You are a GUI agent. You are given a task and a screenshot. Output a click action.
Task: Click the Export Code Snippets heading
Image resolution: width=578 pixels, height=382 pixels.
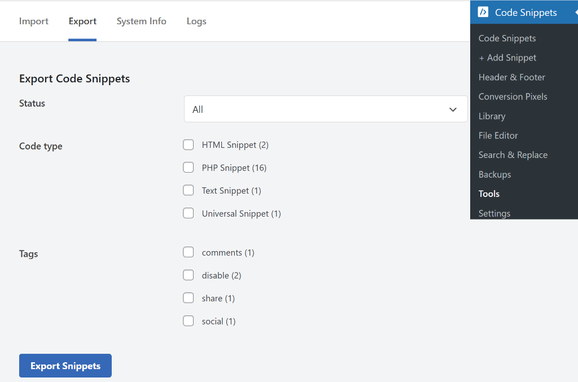75,78
